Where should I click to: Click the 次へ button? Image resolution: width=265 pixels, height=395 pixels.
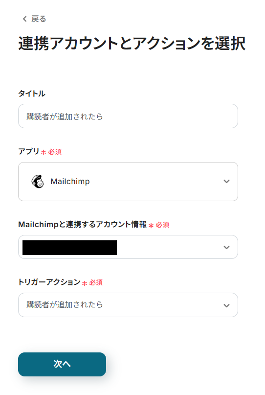[x=62, y=364]
